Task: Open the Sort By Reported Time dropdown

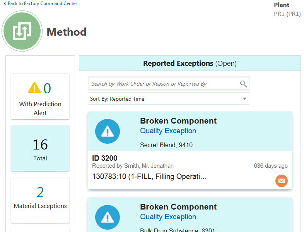Action: click(169, 99)
